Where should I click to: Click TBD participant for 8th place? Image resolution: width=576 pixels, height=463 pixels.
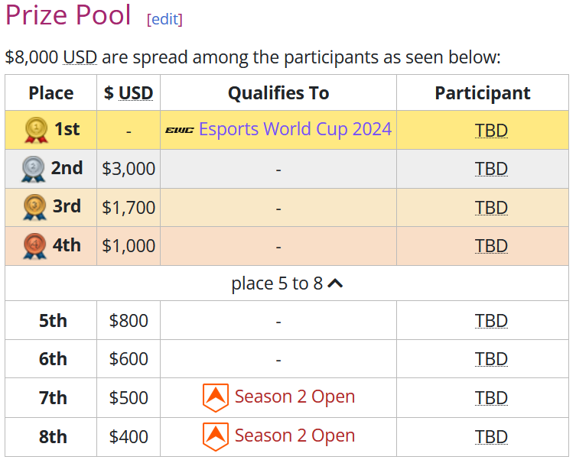tap(491, 437)
